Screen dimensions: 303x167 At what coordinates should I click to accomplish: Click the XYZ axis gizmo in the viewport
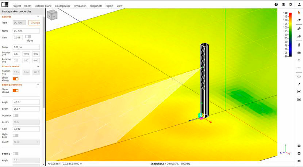(285, 150)
